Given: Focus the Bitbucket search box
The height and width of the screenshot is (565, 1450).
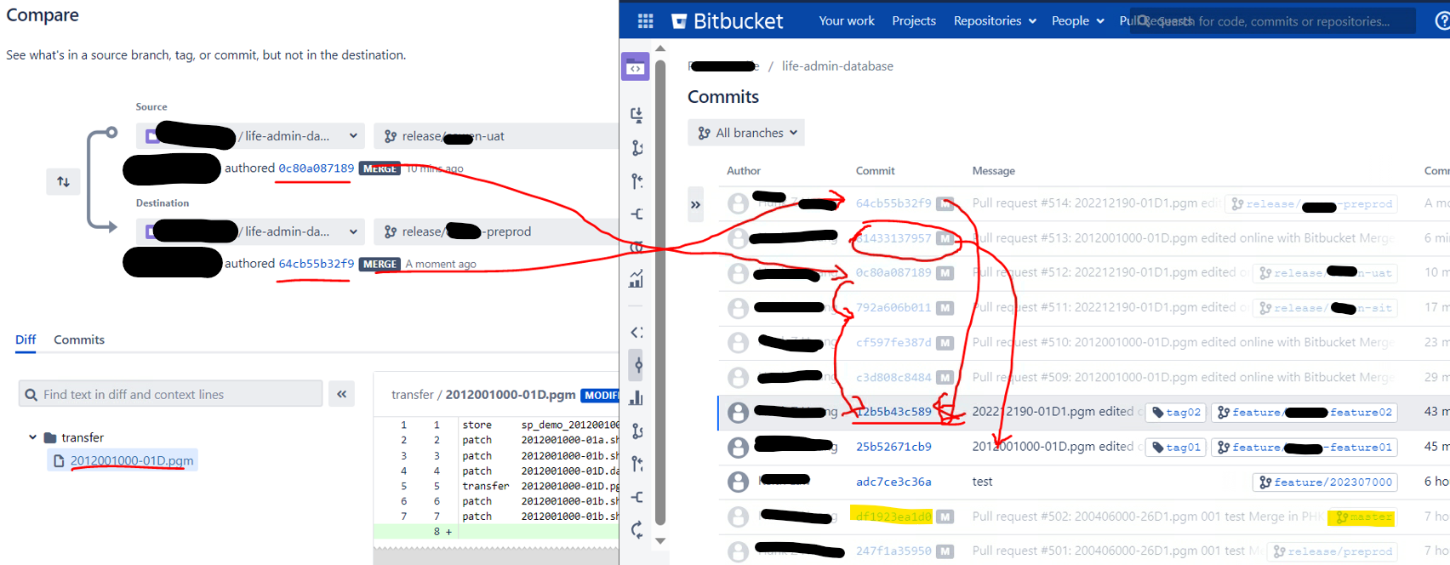Looking at the screenshot, I should pyautogui.click(x=1272, y=21).
